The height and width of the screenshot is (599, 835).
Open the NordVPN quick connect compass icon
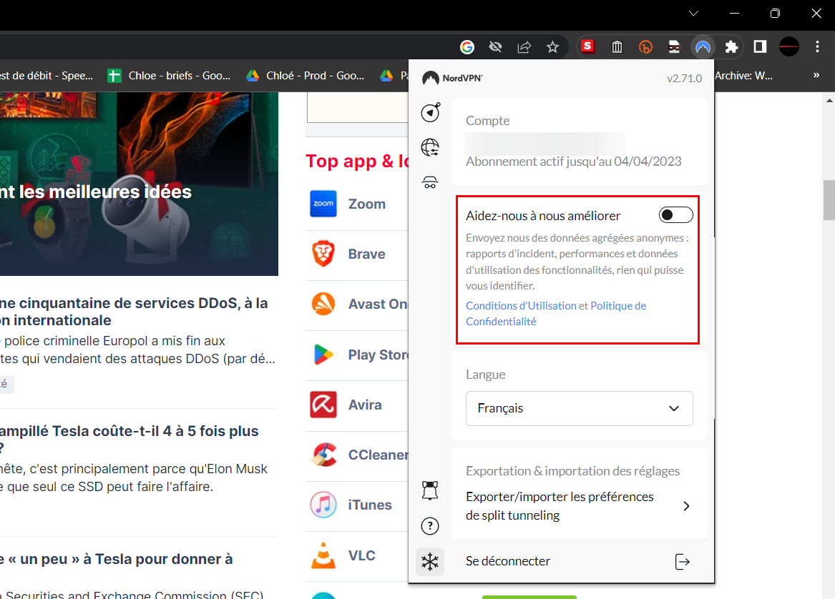[429, 112]
